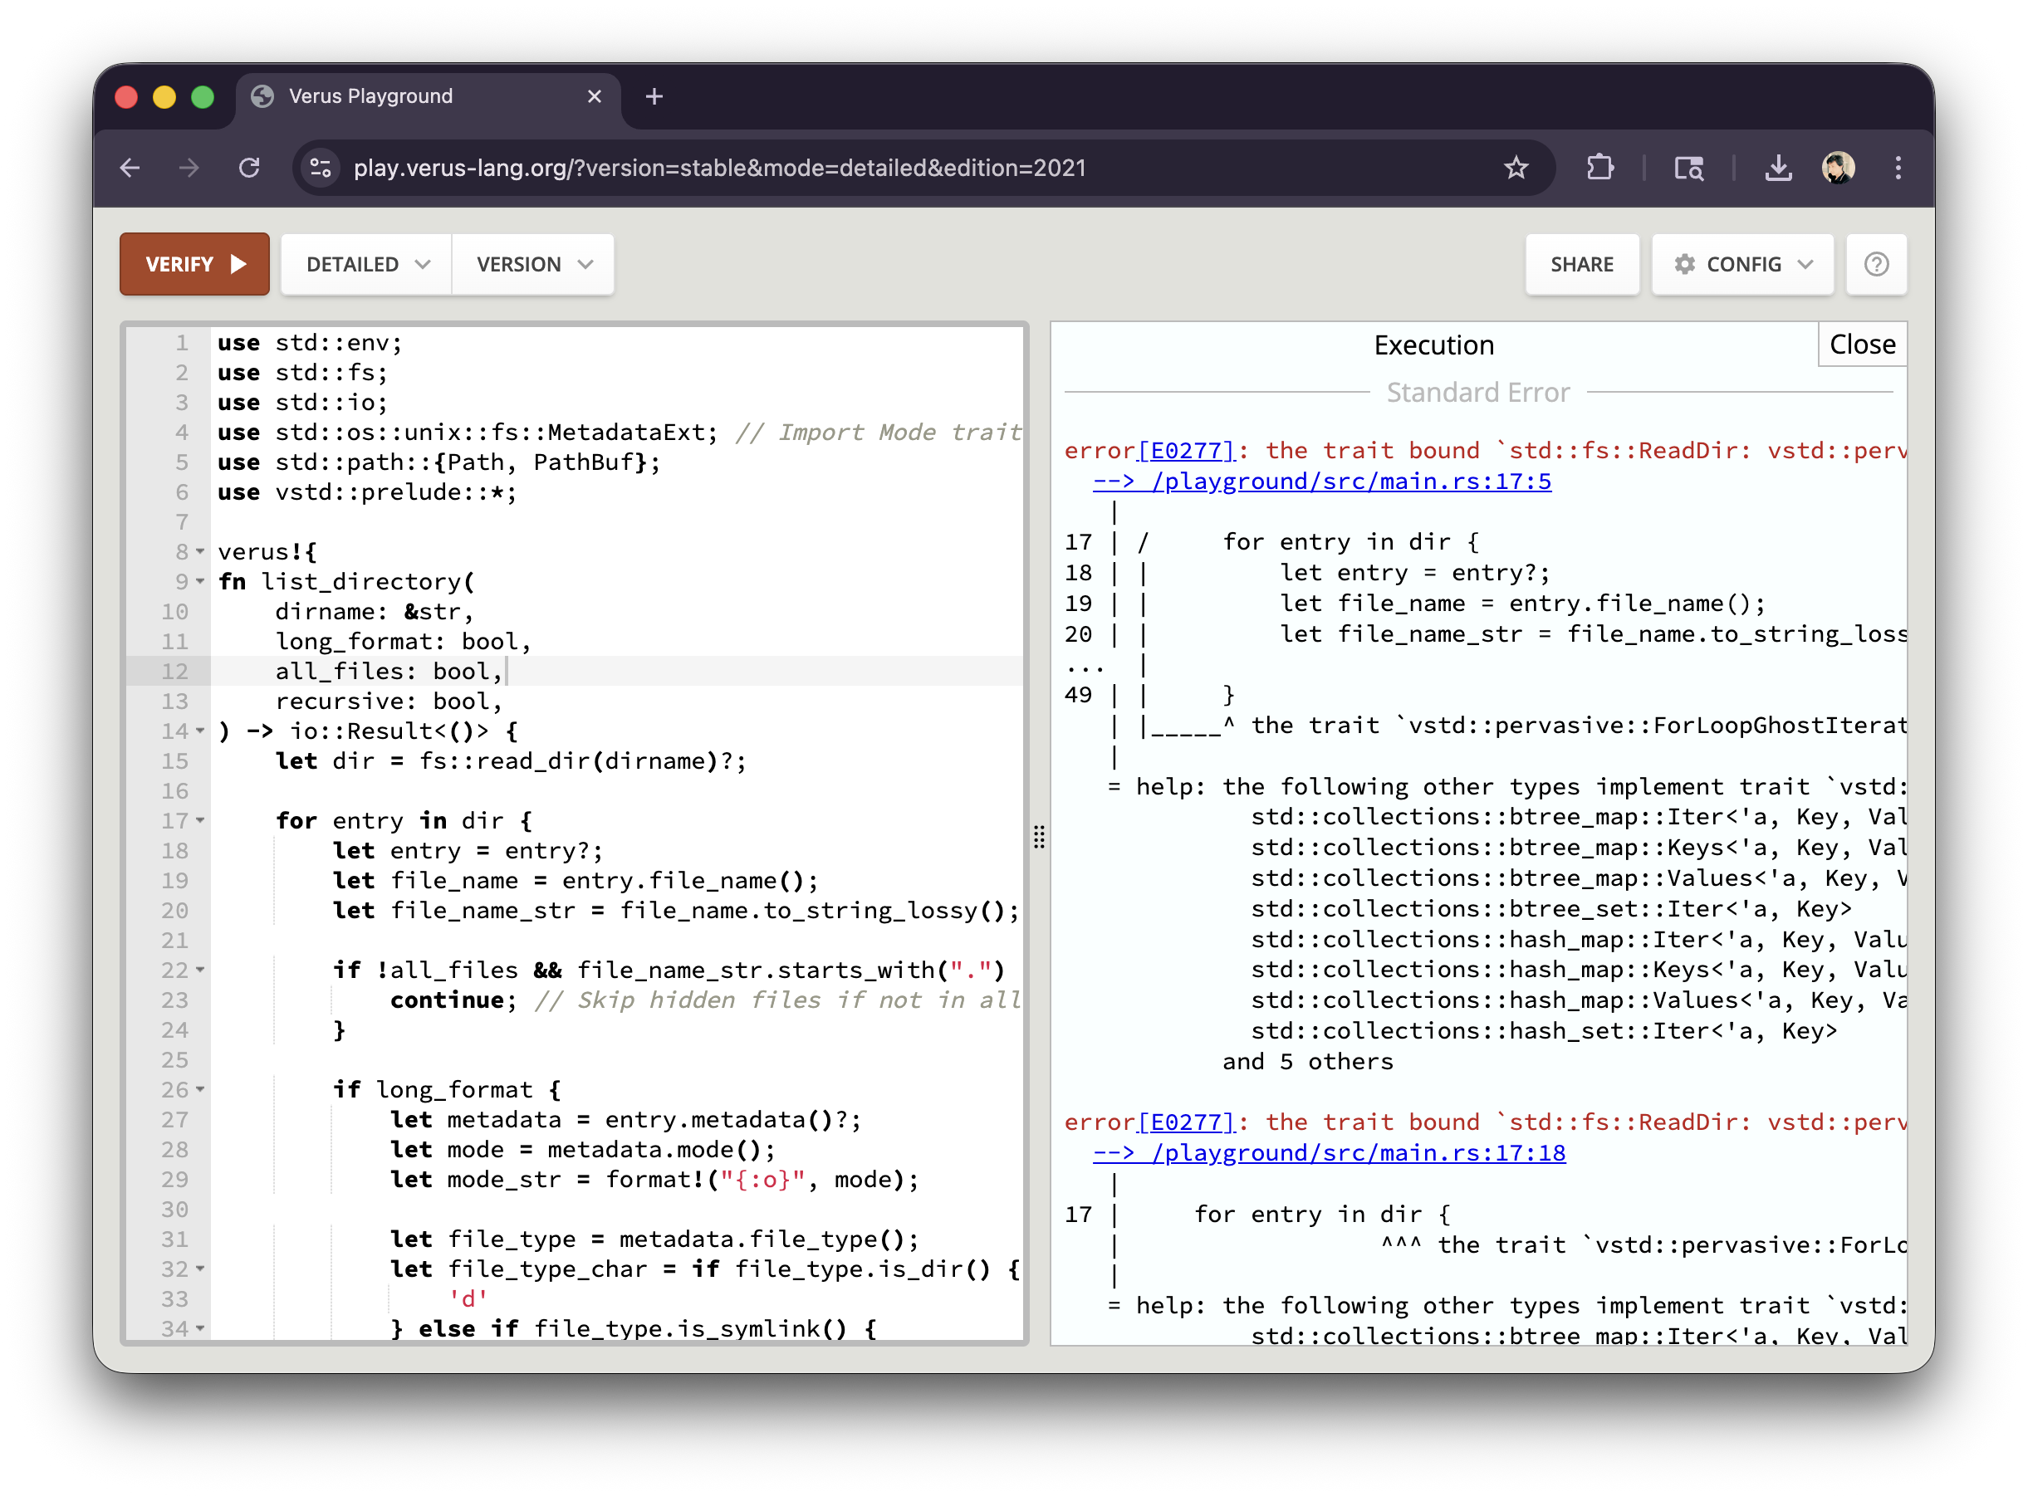
Task: Fold the long_format block at line 26
Action: click(x=200, y=1089)
